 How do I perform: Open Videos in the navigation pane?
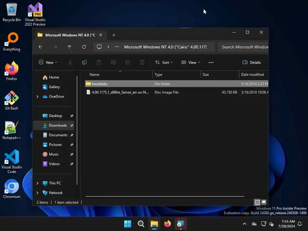(54, 164)
